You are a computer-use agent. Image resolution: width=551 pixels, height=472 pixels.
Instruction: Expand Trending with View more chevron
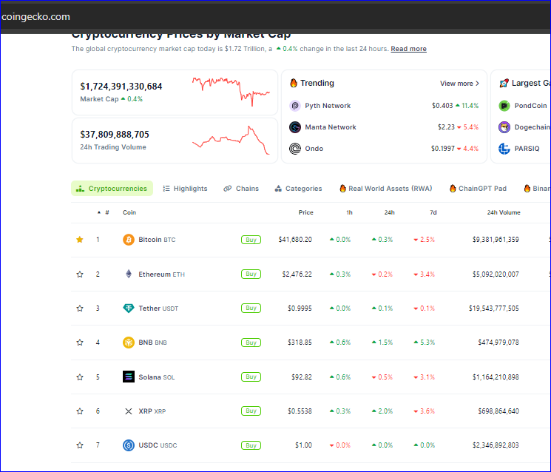pos(459,84)
